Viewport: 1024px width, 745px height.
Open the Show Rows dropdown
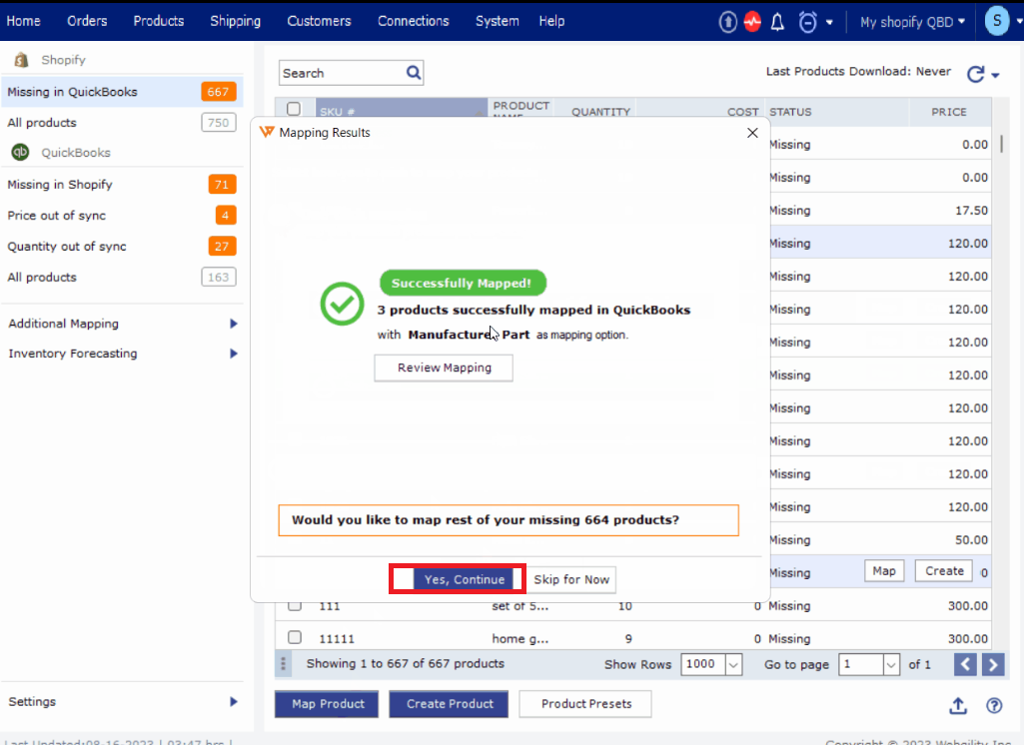pos(733,664)
